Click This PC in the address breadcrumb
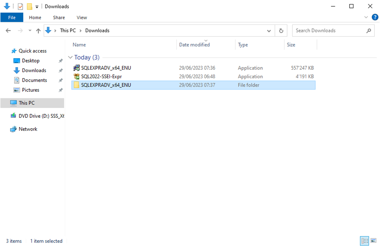 coord(68,30)
